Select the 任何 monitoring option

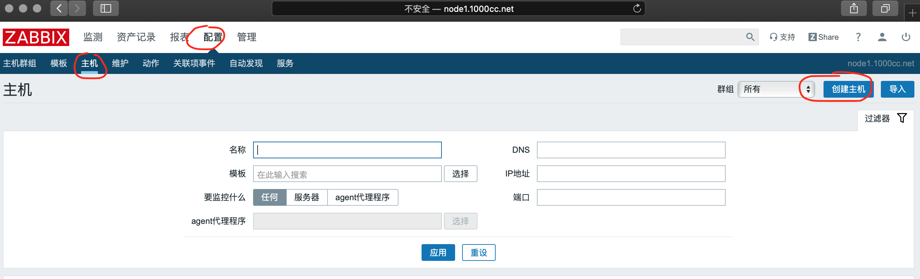[x=269, y=197]
